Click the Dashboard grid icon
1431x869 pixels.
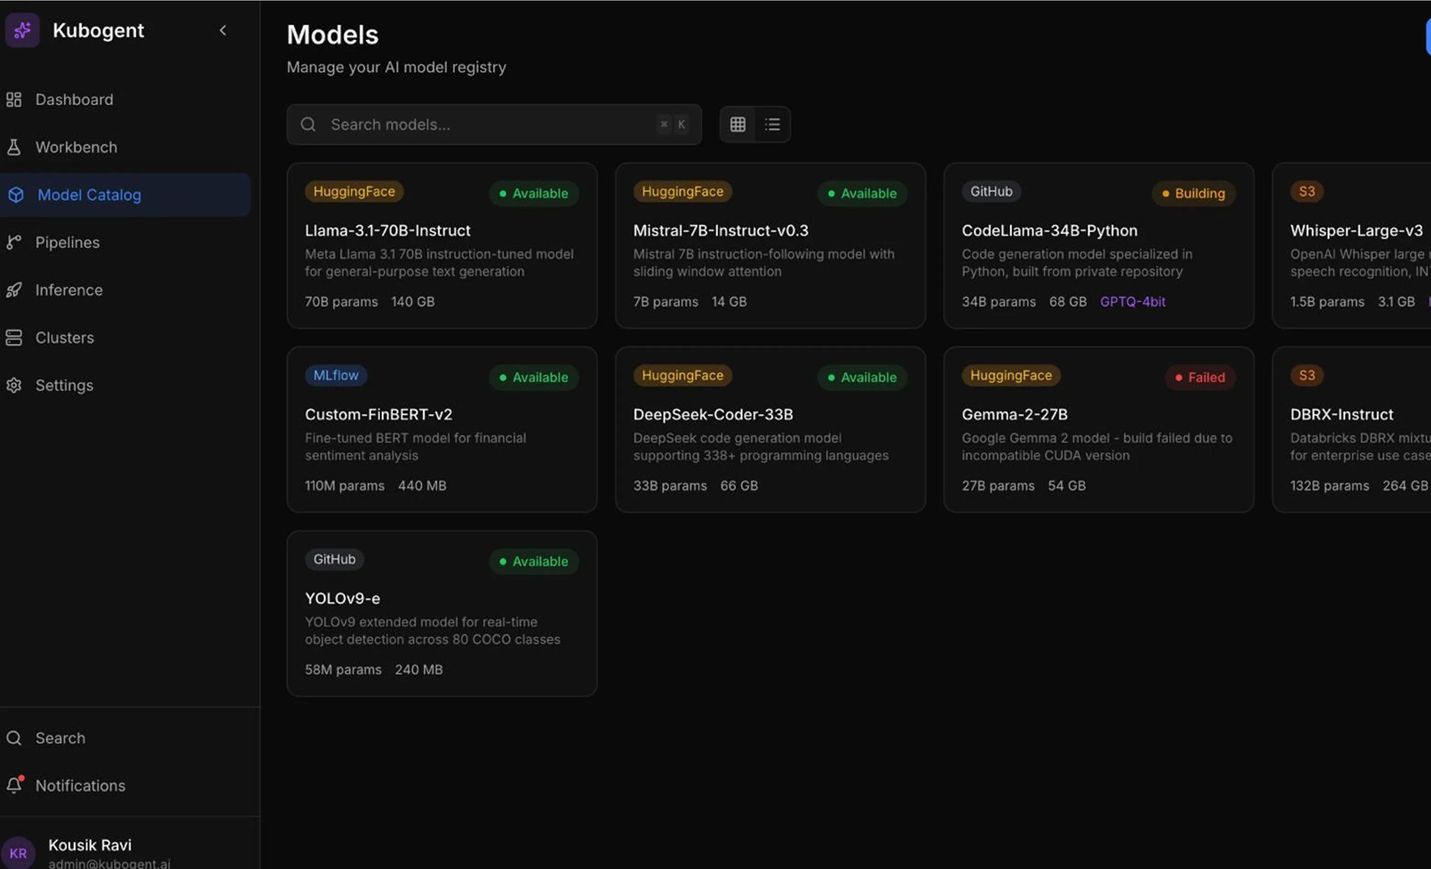14,99
